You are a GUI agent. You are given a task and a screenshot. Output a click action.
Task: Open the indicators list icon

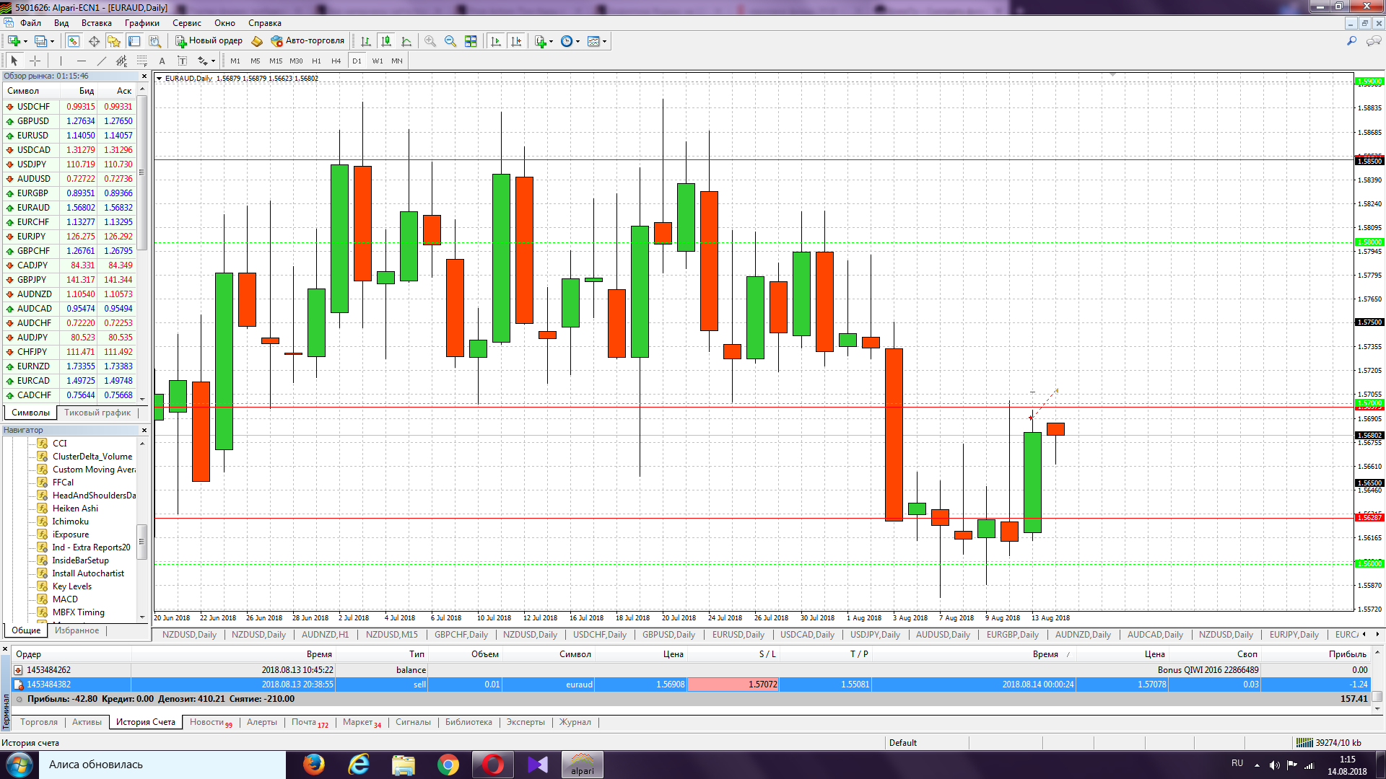[x=540, y=41]
